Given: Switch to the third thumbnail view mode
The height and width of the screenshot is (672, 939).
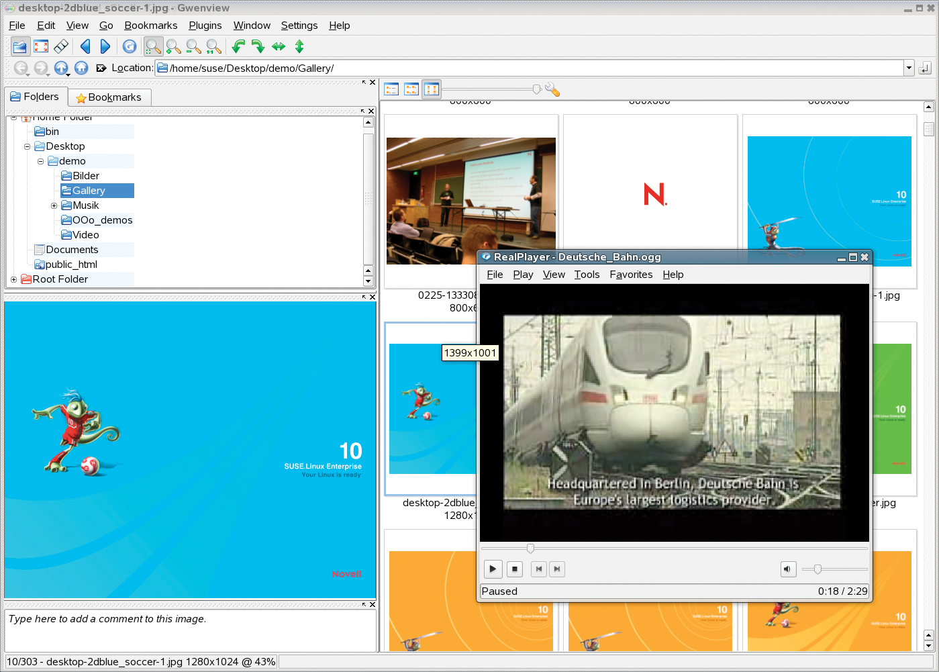Looking at the screenshot, I should click(432, 89).
